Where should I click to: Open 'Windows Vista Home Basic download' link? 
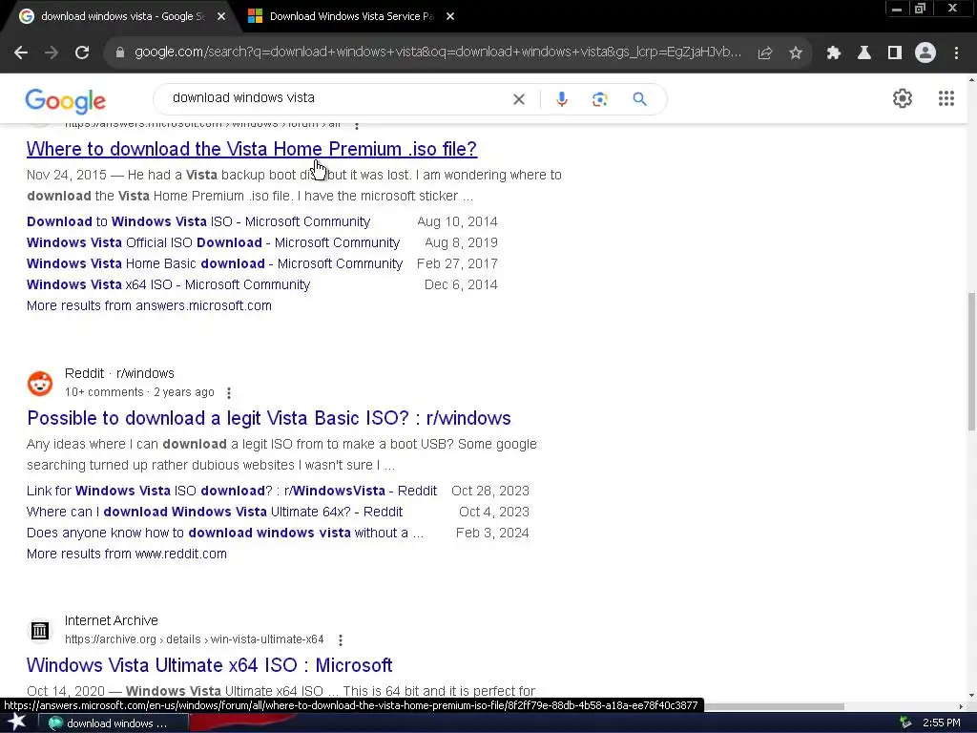point(215,263)
